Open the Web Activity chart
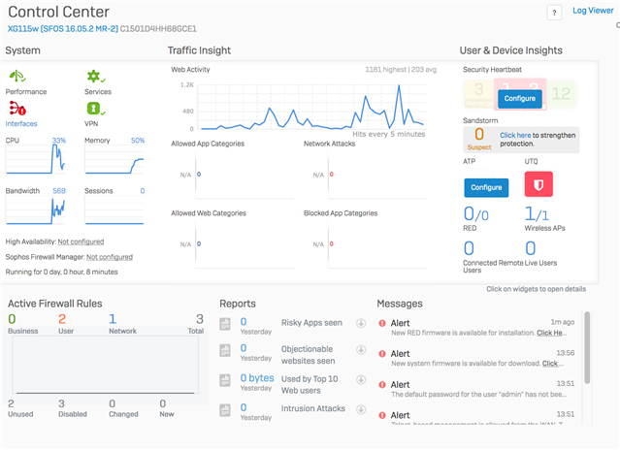Image resolution: width=620 pixels, height=450 pixels. (312, 107)
